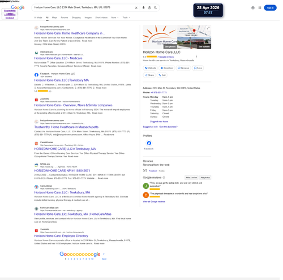Click the business phone number link
Screen dimensions: 283x280
(158, 92)
